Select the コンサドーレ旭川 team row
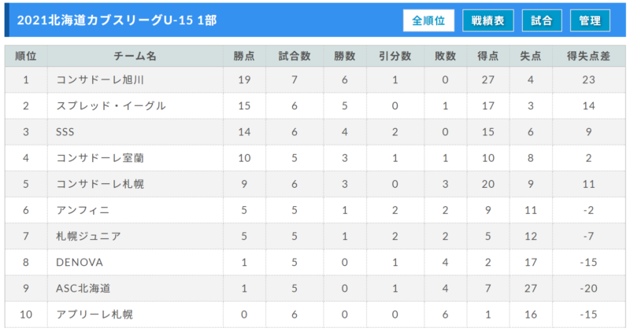This screenshot has height=335, width=630. [315, 79]
